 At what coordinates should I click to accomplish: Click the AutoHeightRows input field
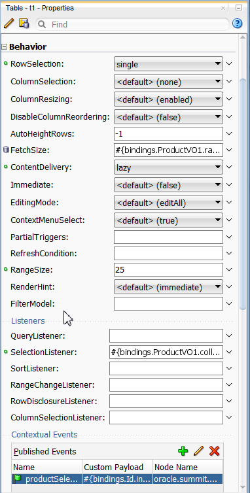168,133
